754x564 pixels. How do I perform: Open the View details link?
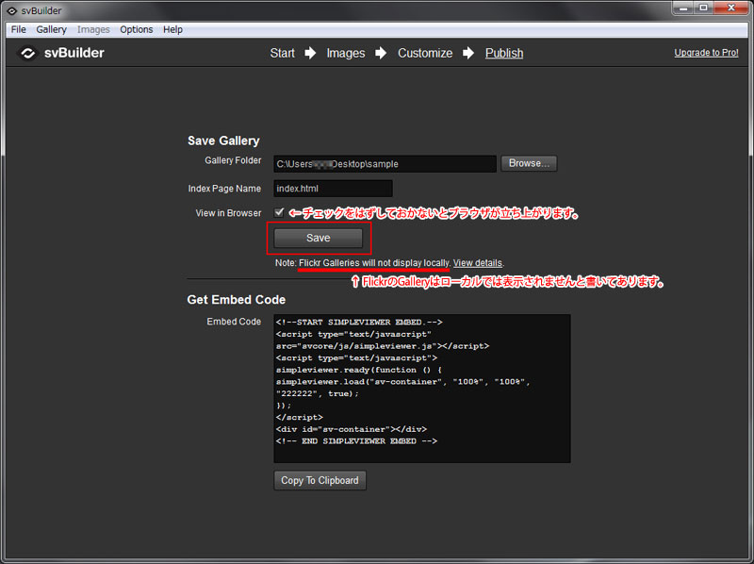tap(478, 263)
